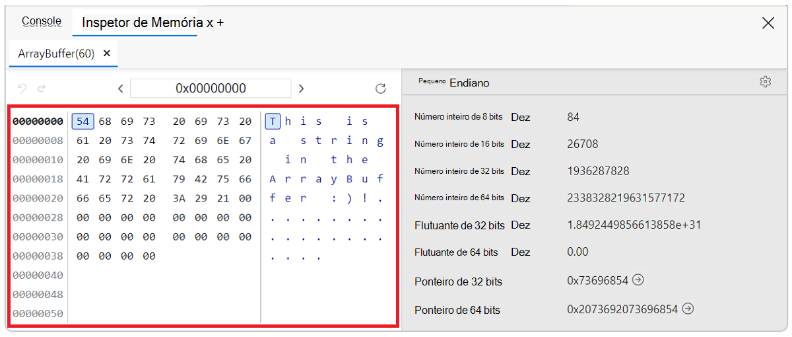
Task: Click the 16-bit integer value 26708
Action: click(582, 144)
